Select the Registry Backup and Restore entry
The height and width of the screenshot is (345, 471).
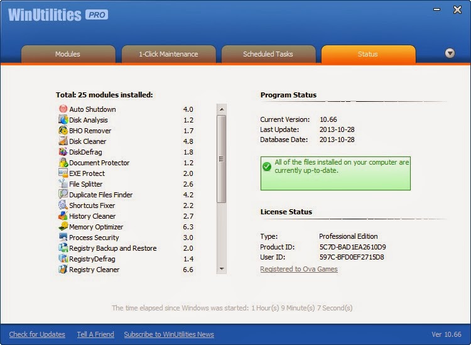(112, 248)
